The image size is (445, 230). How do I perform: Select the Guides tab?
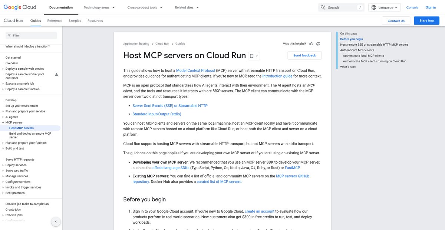click(36, 21)
